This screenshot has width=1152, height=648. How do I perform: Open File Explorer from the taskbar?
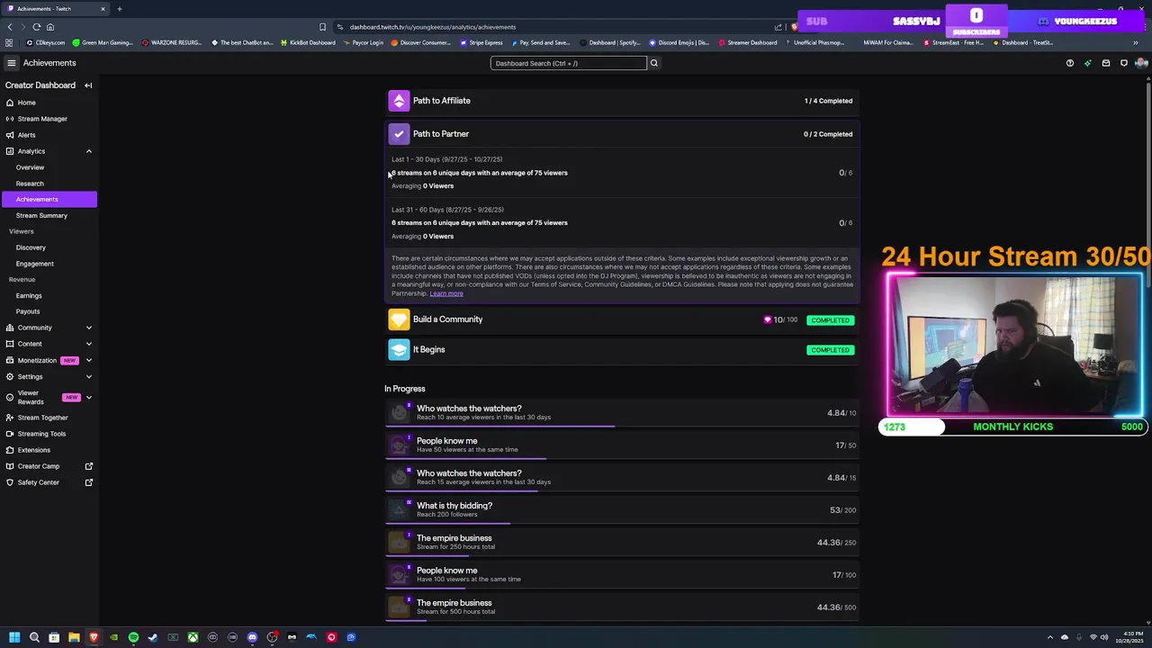point(74,637)
